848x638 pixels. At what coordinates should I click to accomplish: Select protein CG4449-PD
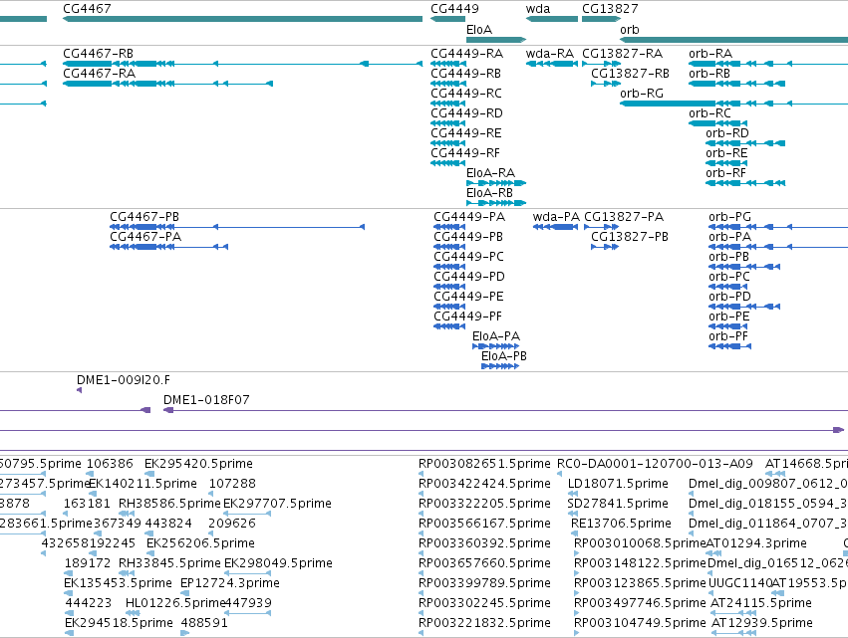click(x=449, y=287)
